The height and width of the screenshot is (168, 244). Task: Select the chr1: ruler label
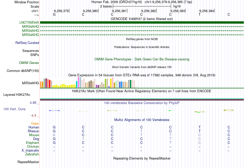[35, 11]
